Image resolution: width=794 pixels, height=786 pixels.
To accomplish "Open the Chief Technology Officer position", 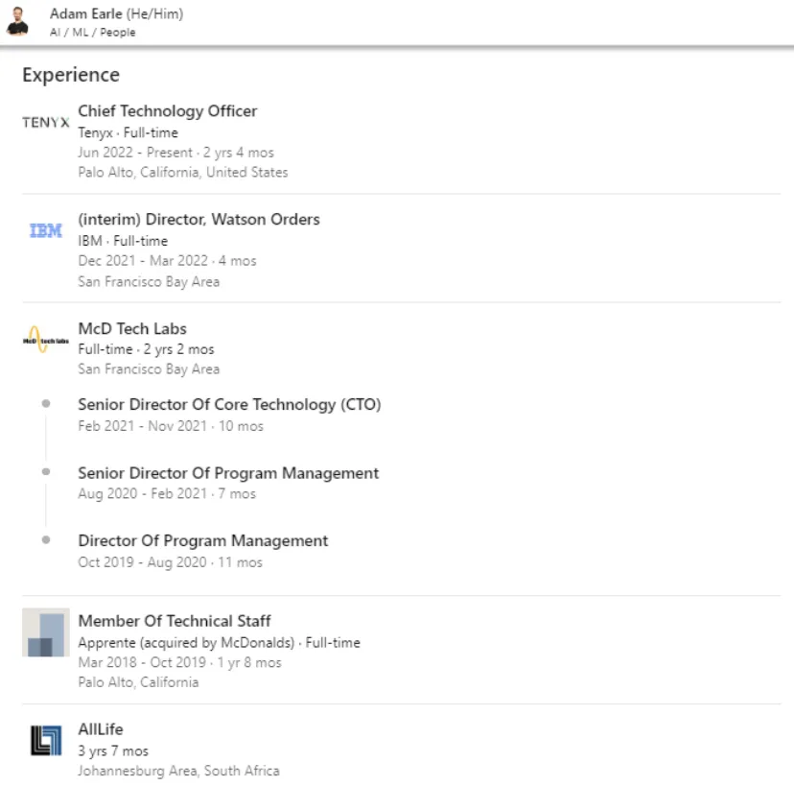I will (168, 111).
